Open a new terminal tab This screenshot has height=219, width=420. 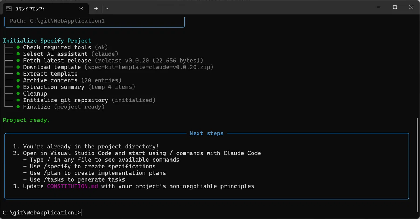coord(96,9)
